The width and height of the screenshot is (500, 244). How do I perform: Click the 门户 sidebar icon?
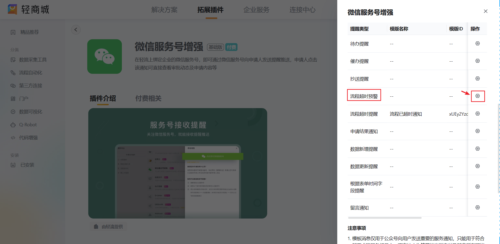click(13, 99)
